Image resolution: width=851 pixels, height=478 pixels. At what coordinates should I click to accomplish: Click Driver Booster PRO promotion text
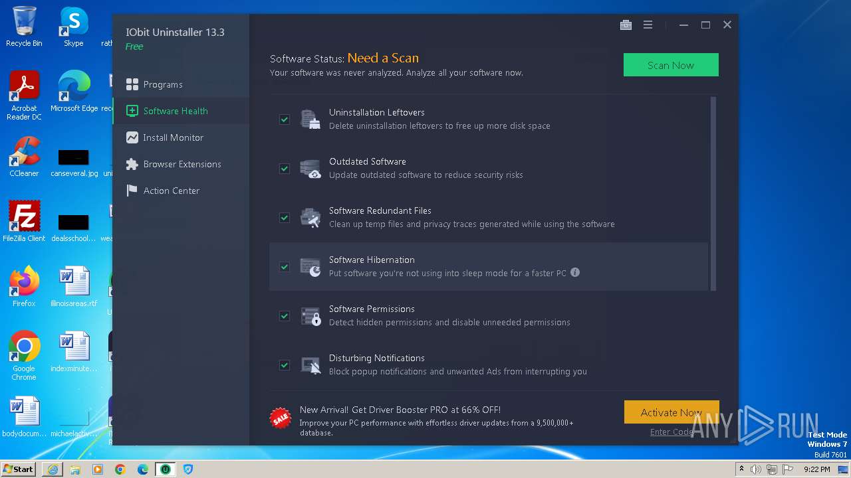400,410
